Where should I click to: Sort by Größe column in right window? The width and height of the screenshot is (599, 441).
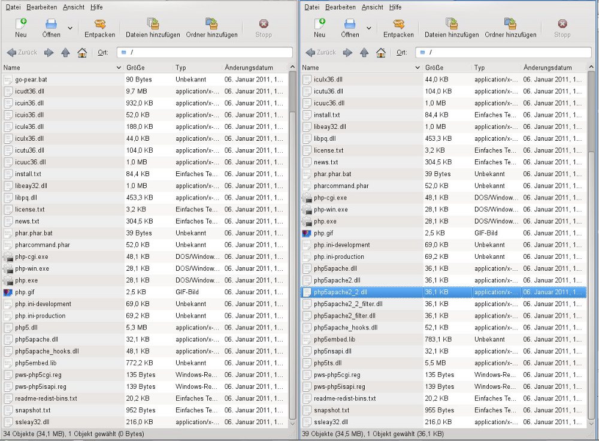pos(447,68)
